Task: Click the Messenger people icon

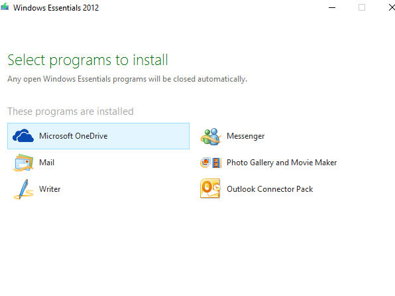Action: pyautogui.click(x=211, y=137)
